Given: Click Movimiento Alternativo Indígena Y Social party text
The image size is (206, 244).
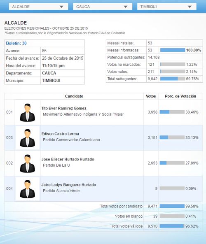Looking at the screenshot, I should tap(83, 114).
